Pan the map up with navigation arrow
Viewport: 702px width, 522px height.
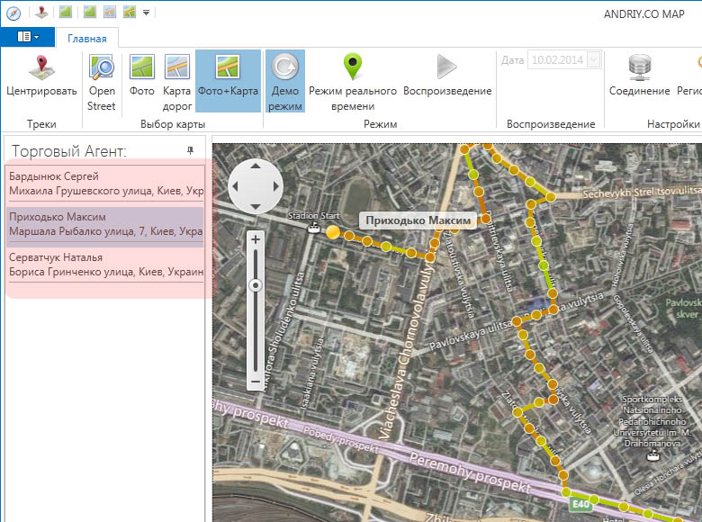click(256, 166)
